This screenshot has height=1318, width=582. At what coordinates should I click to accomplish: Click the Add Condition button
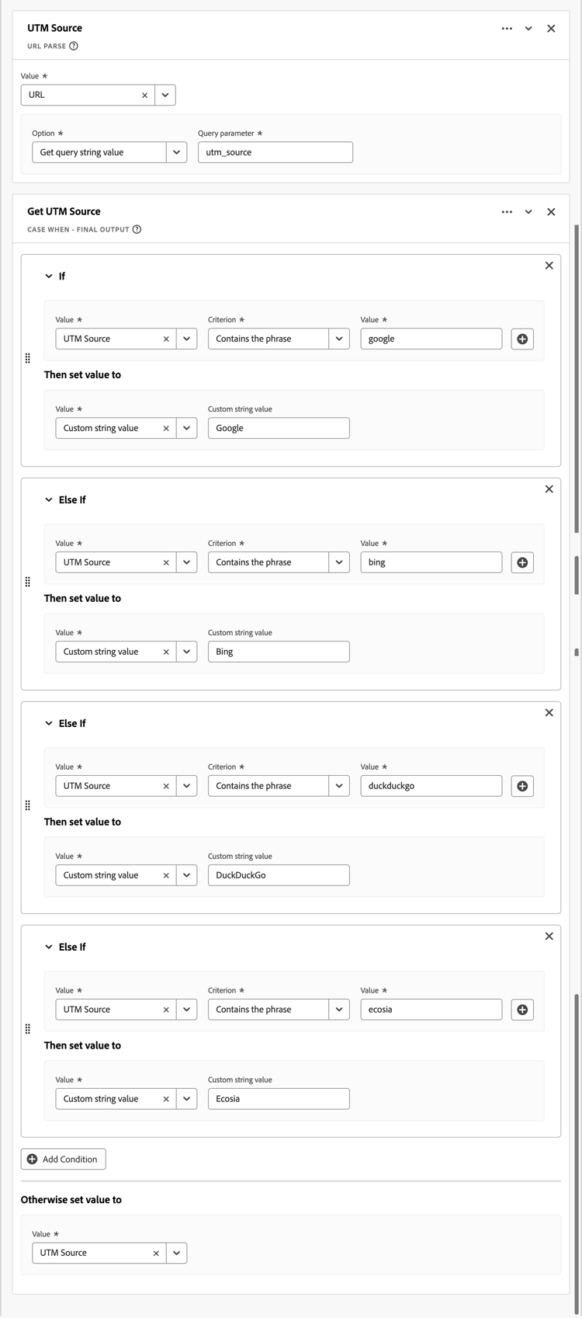click(64, 1159)
